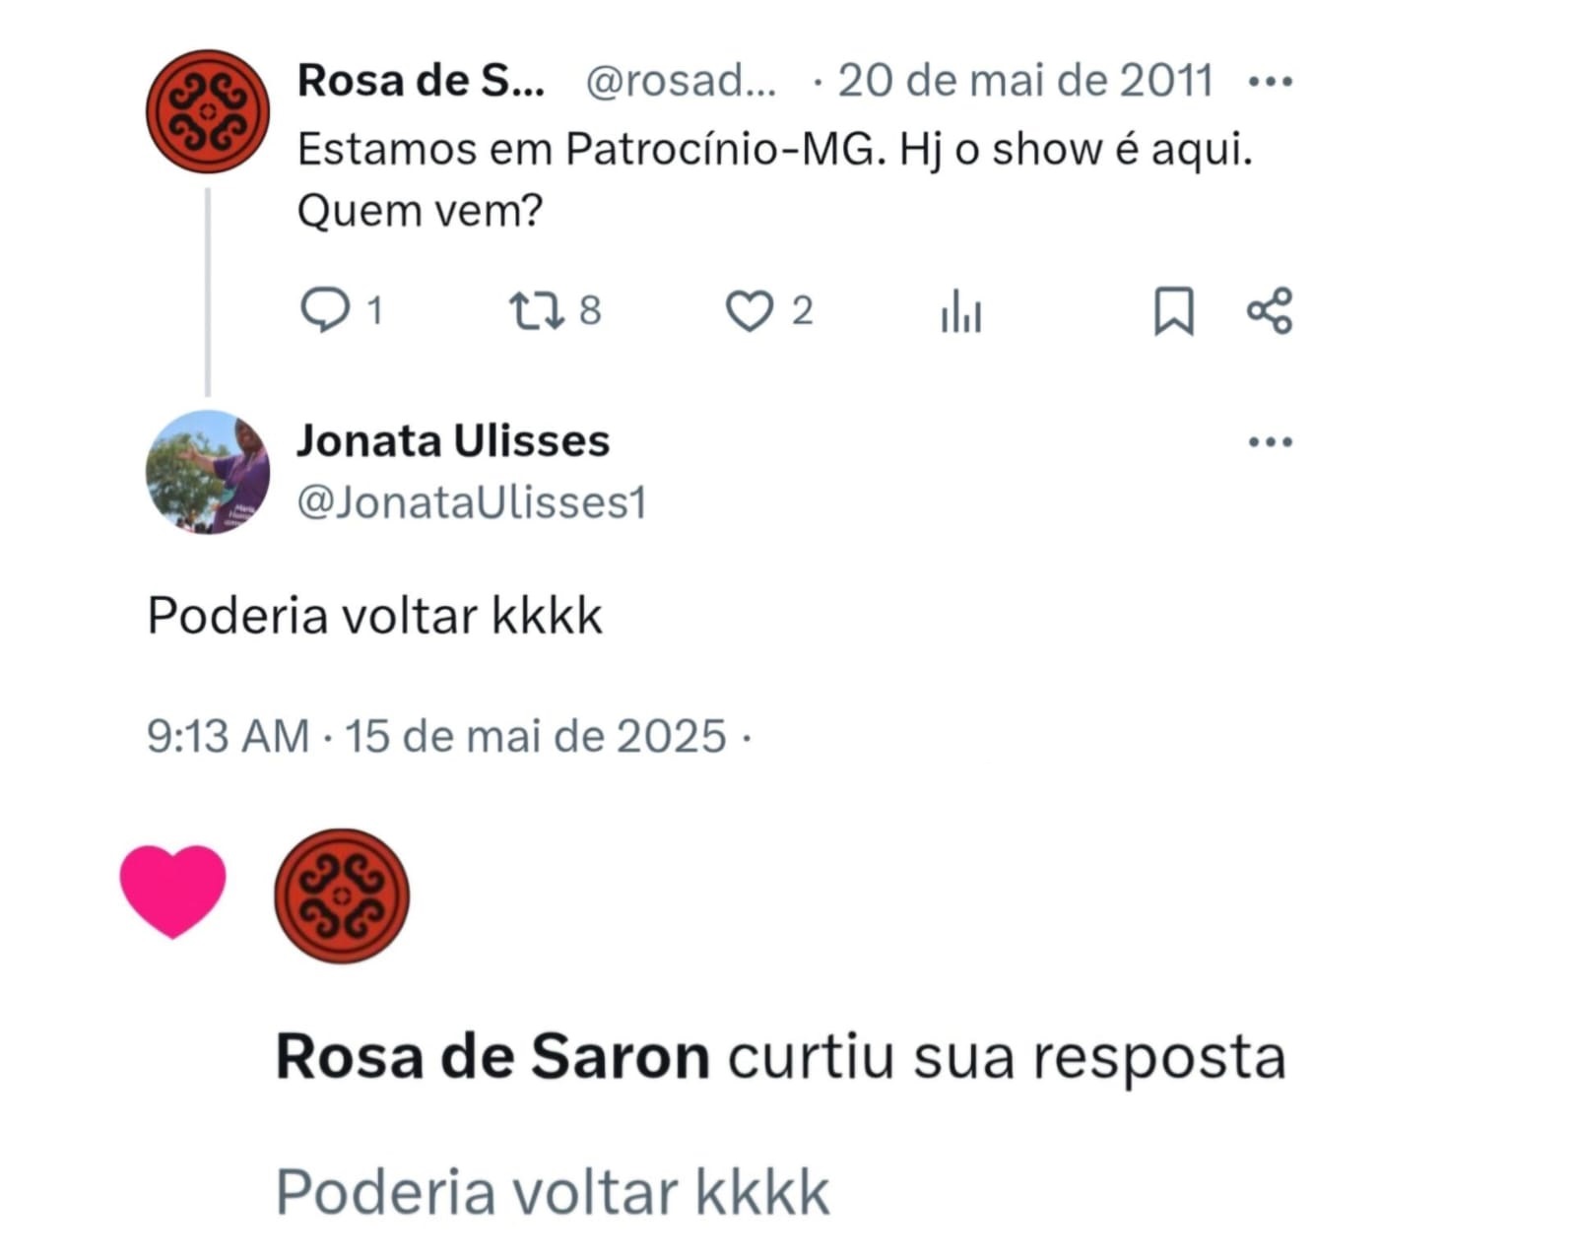
Task: Click the Jonata Ulisses display name
Action: 453,440
